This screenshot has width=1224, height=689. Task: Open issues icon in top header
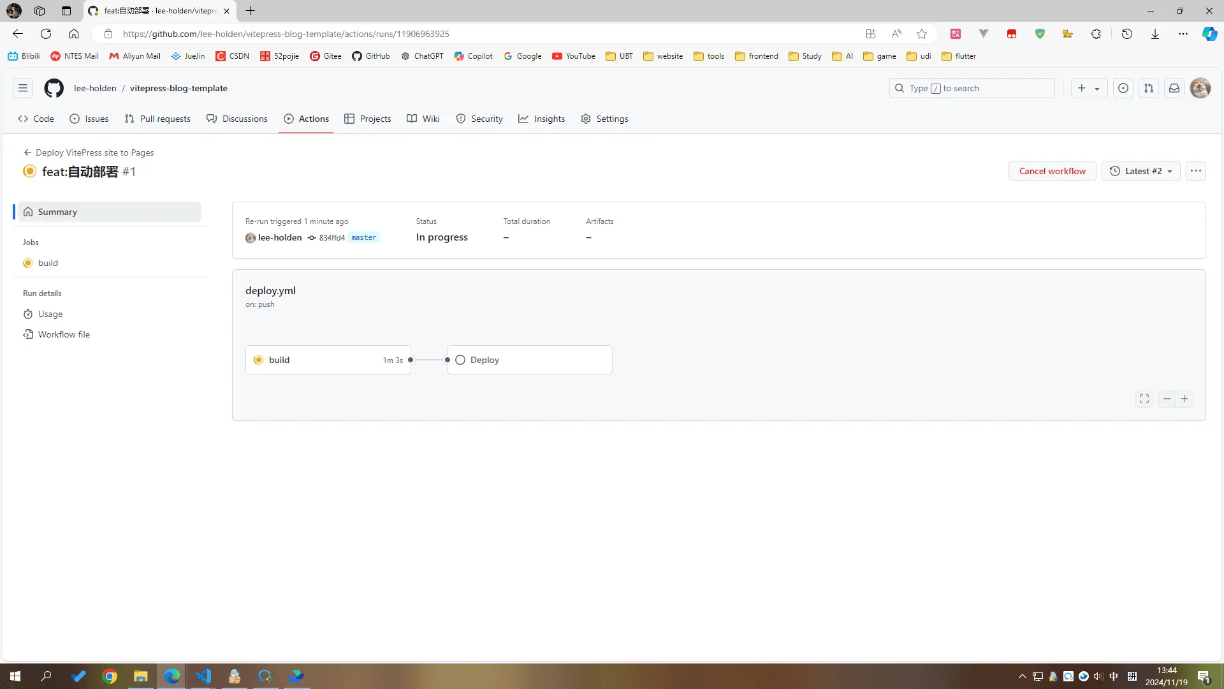point(1123,88)
